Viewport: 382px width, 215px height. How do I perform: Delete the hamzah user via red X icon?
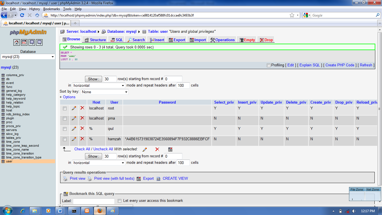pos(82,139)
